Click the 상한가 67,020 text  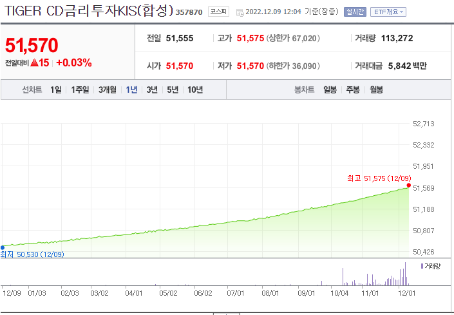(293, 38)
